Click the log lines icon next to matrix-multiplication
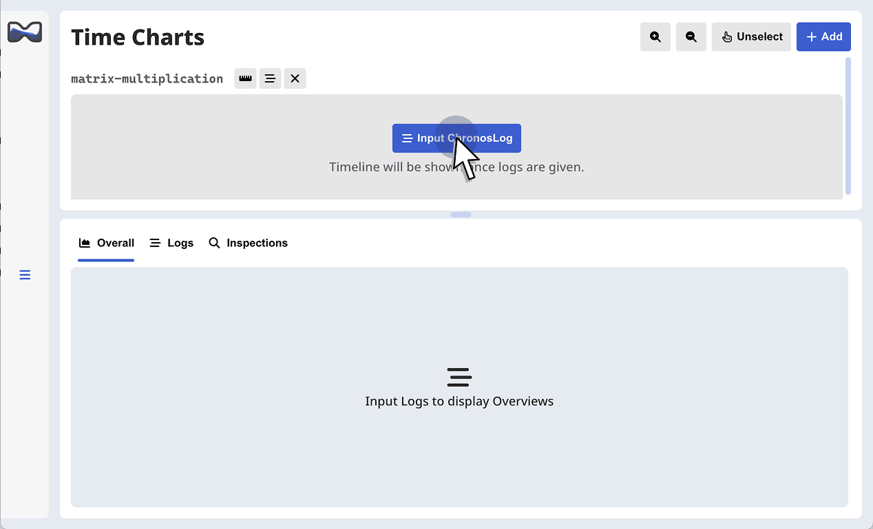873x529 pixels. coord(270,78)
